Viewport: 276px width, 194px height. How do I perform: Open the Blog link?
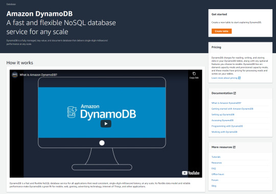(x=214, y=186)
